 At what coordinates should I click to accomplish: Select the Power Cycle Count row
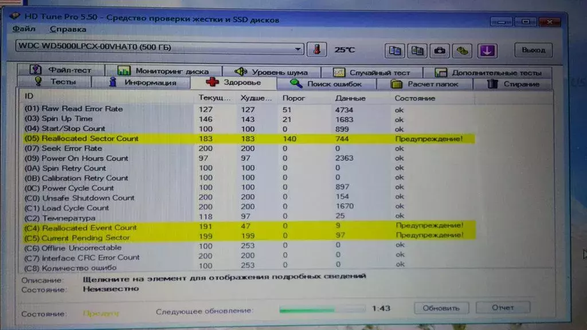pyautogui.click(x=249, y=187)
